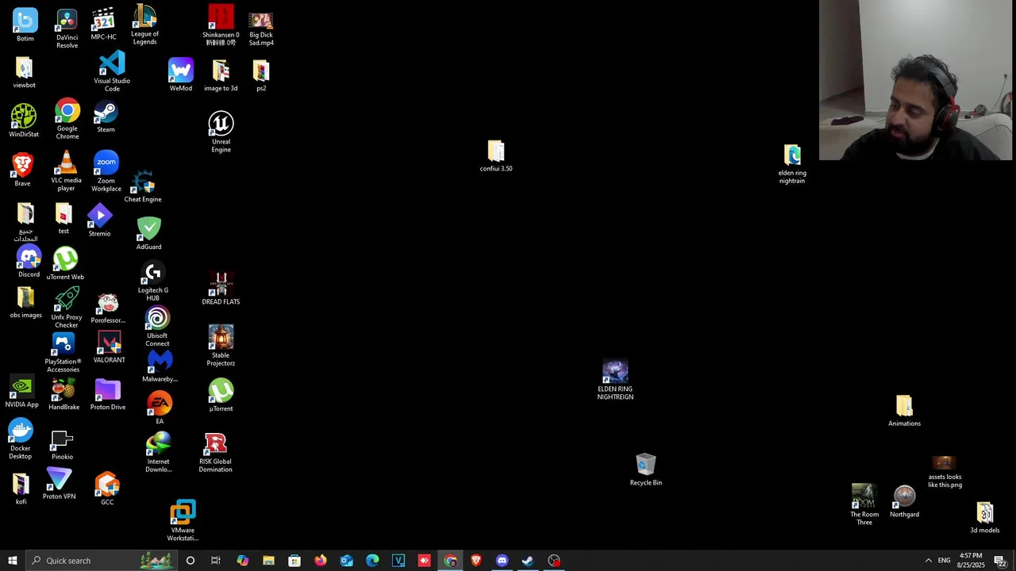The width and height of the screenshot is (1016, 571).
Task: Select the Pinokio desktop icon
Action: point(62,445)
